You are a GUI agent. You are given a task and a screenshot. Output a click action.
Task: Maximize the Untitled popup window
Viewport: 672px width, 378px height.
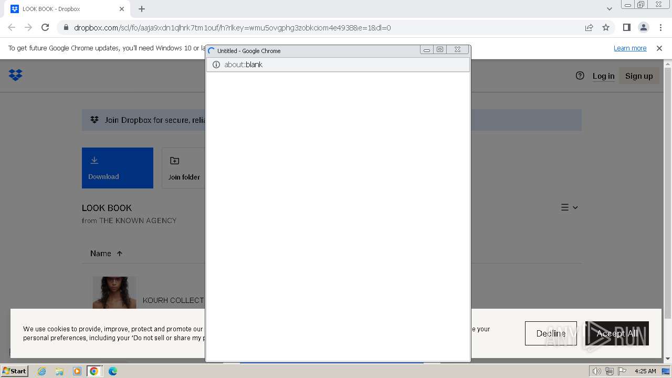[x=440, y=50]
